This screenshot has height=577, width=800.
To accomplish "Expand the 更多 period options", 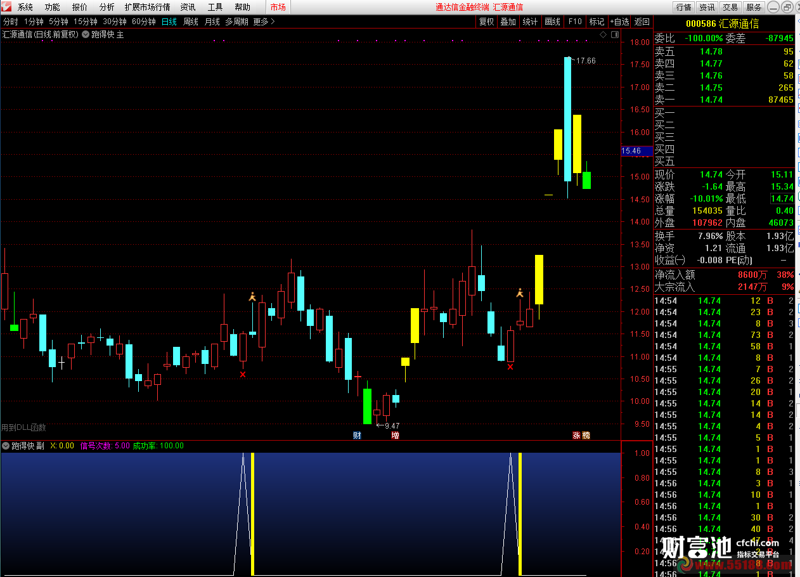I will [x=264, y=22].
